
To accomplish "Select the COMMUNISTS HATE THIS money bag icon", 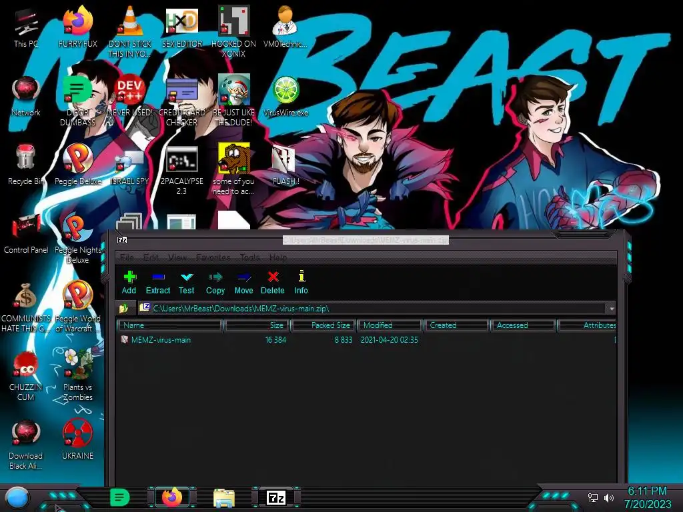I will tap(26, 308).
